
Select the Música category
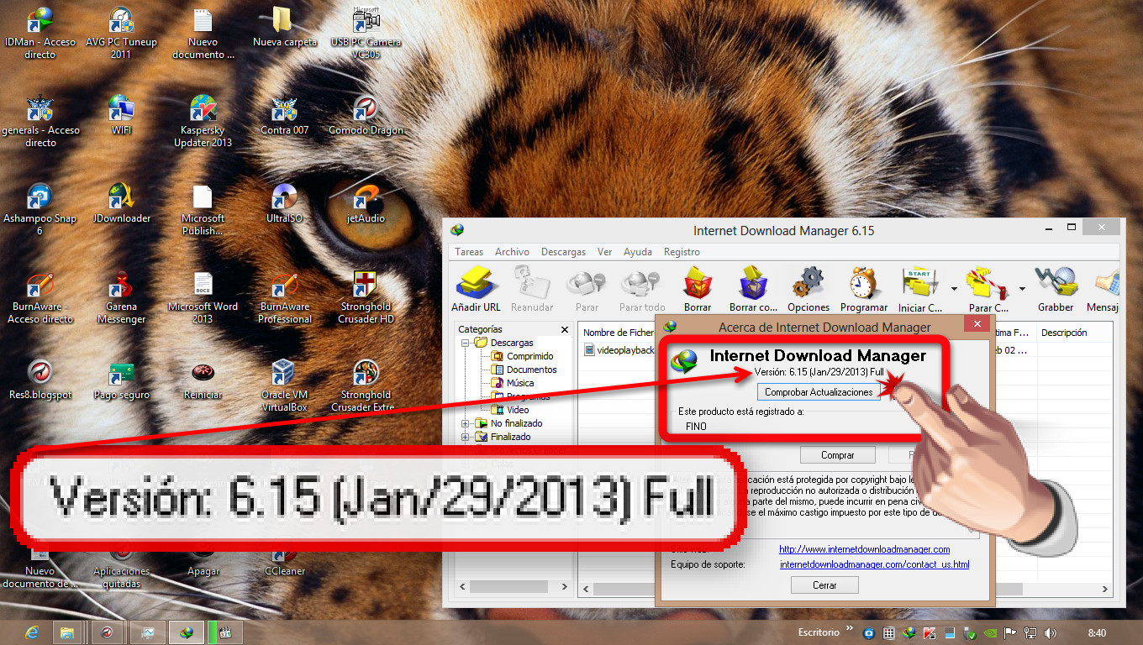click(520, 383)
